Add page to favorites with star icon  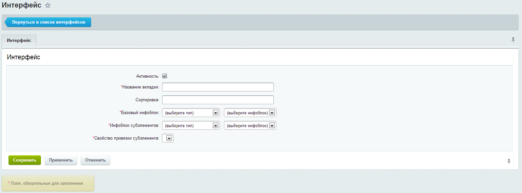tap(48, 6)
